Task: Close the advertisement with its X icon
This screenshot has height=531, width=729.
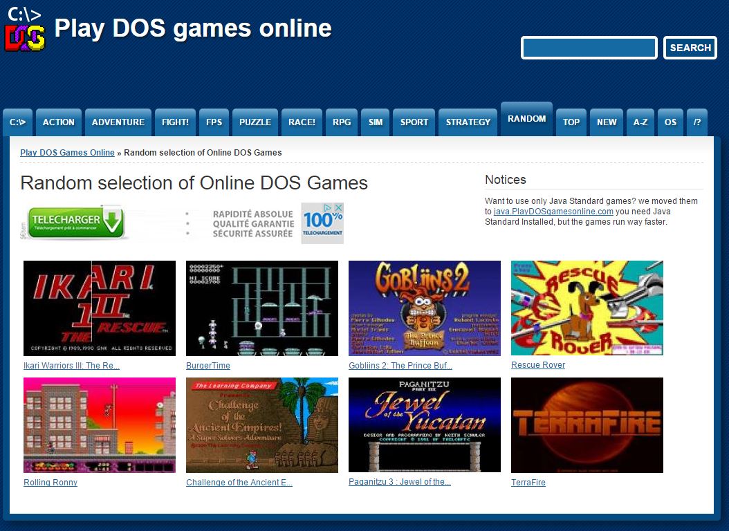Action: [339, 207]
